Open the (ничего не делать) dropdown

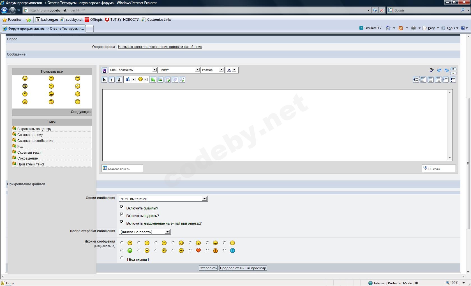click(x=145, y=232)
